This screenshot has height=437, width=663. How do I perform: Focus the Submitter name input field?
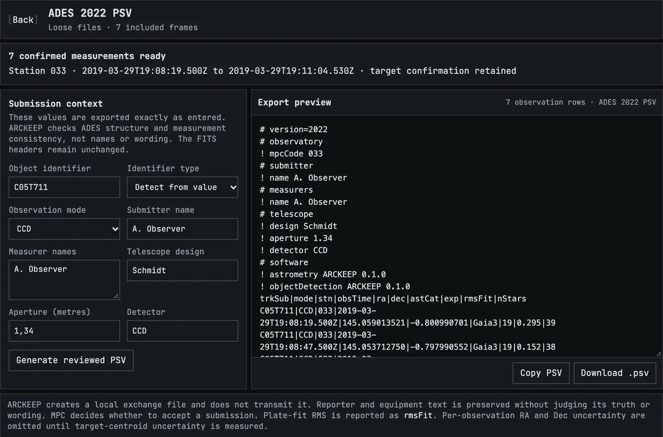(x=183, y=229)
